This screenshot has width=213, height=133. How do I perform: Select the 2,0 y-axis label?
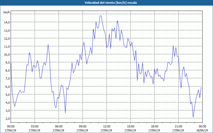(x=7, y=119)
